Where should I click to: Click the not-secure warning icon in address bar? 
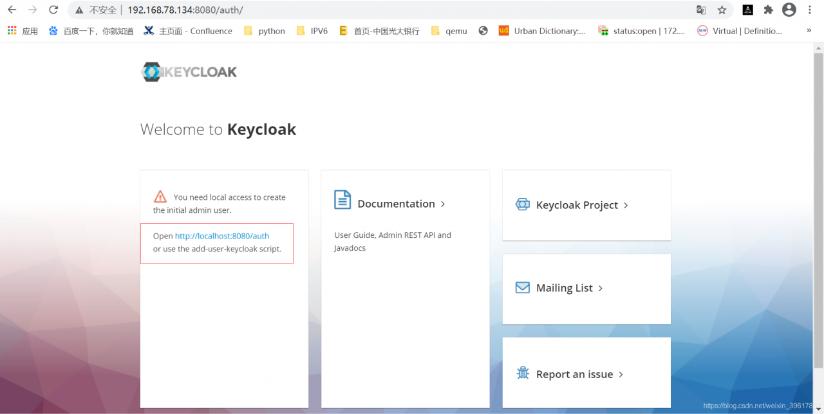(79, 10)
